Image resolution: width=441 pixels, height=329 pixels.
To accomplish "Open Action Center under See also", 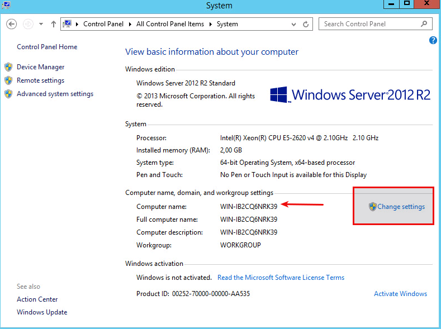I will pos(37,299).
